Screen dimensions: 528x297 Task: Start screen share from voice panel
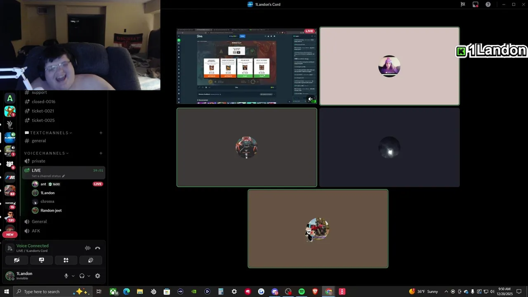tap(41, 260)
